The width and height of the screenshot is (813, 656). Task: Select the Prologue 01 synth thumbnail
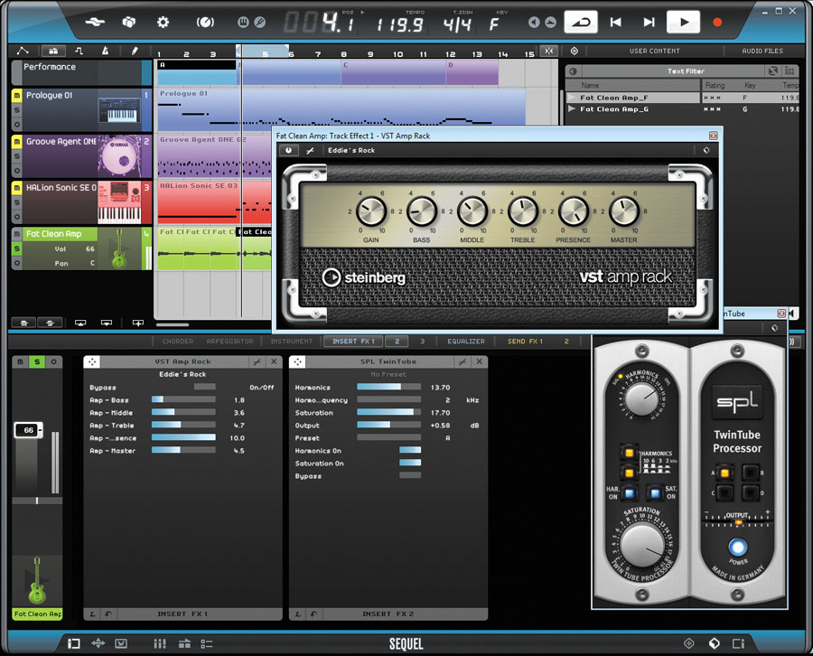[119, 110]
